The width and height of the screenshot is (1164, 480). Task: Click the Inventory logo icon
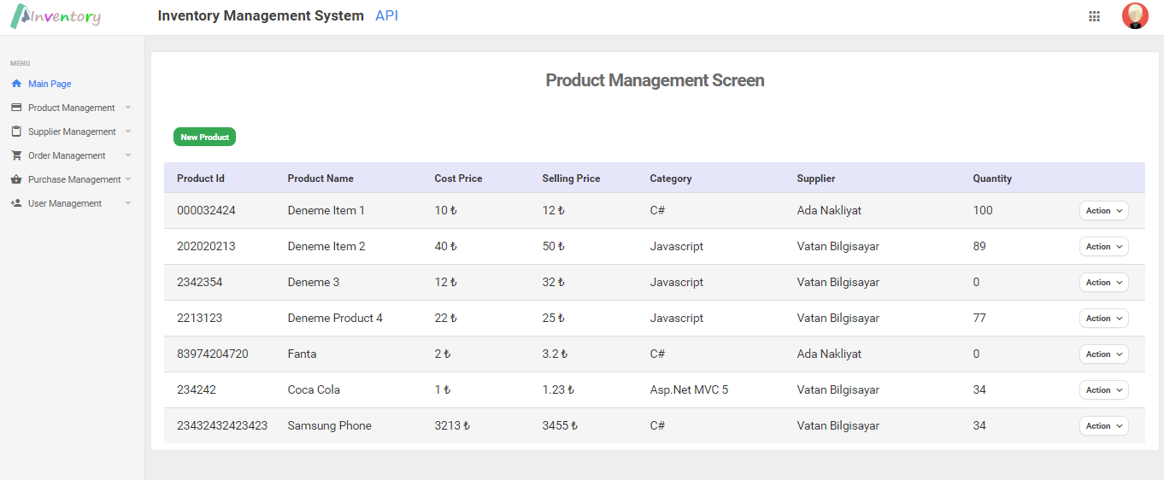tap(19, 16)
